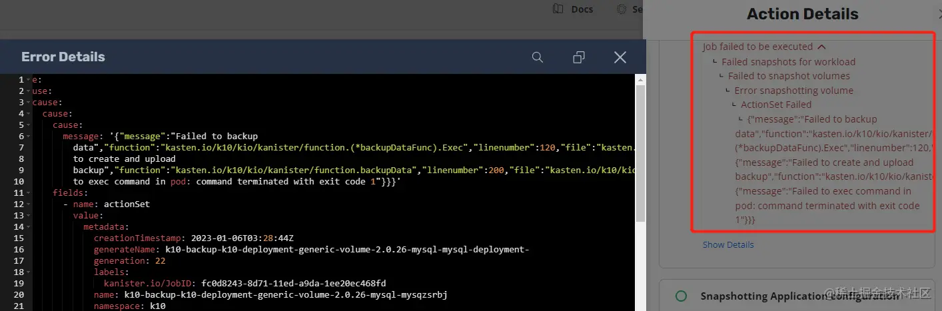This screenshot has width=942, height=311.
Task: Click the settings gear icon
Action: (622, 9)
